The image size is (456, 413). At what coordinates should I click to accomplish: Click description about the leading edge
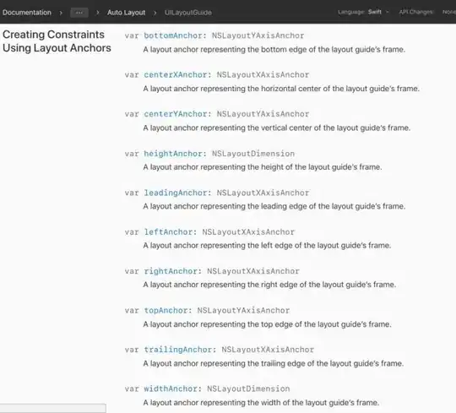click(x=274, y=206)
